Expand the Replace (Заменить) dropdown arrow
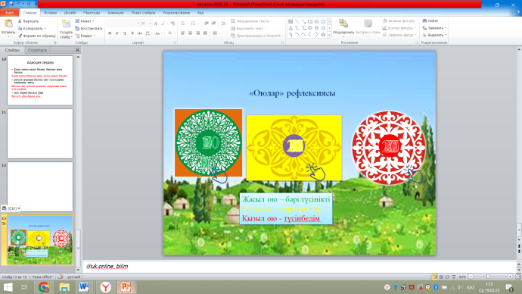The width and height of the screenshot is (522, 294). (446, 28)
